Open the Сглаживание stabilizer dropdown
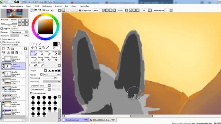Screen dimensions: 221x124 (171, 10)
